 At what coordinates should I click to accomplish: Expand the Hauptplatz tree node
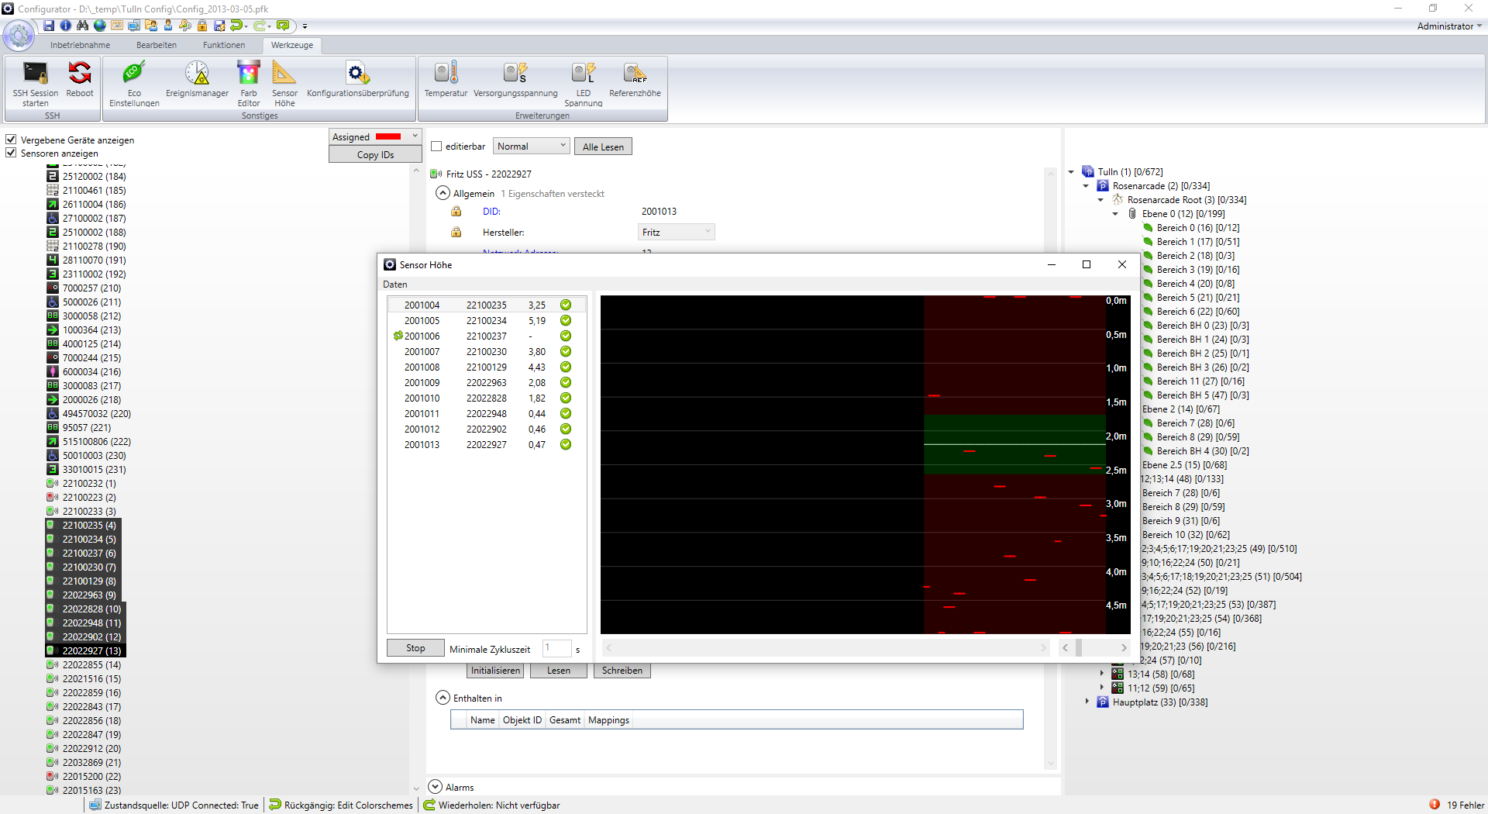pyautogui.click(x=1087, y=702)
